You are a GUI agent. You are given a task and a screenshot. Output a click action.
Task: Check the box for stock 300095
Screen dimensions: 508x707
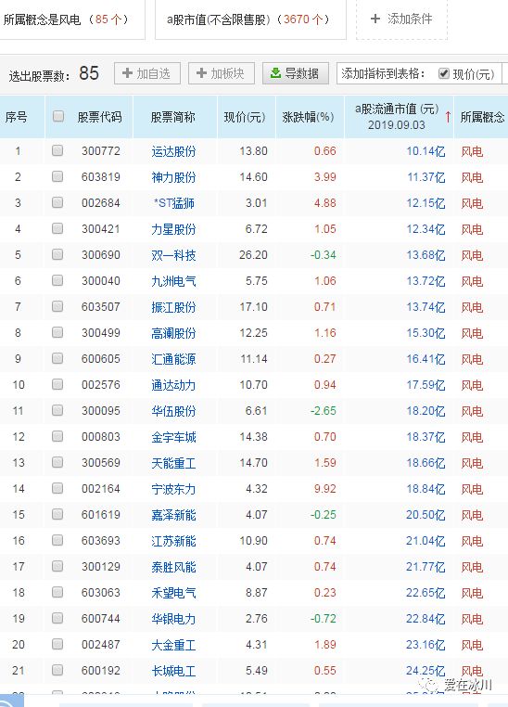(57, 410)
